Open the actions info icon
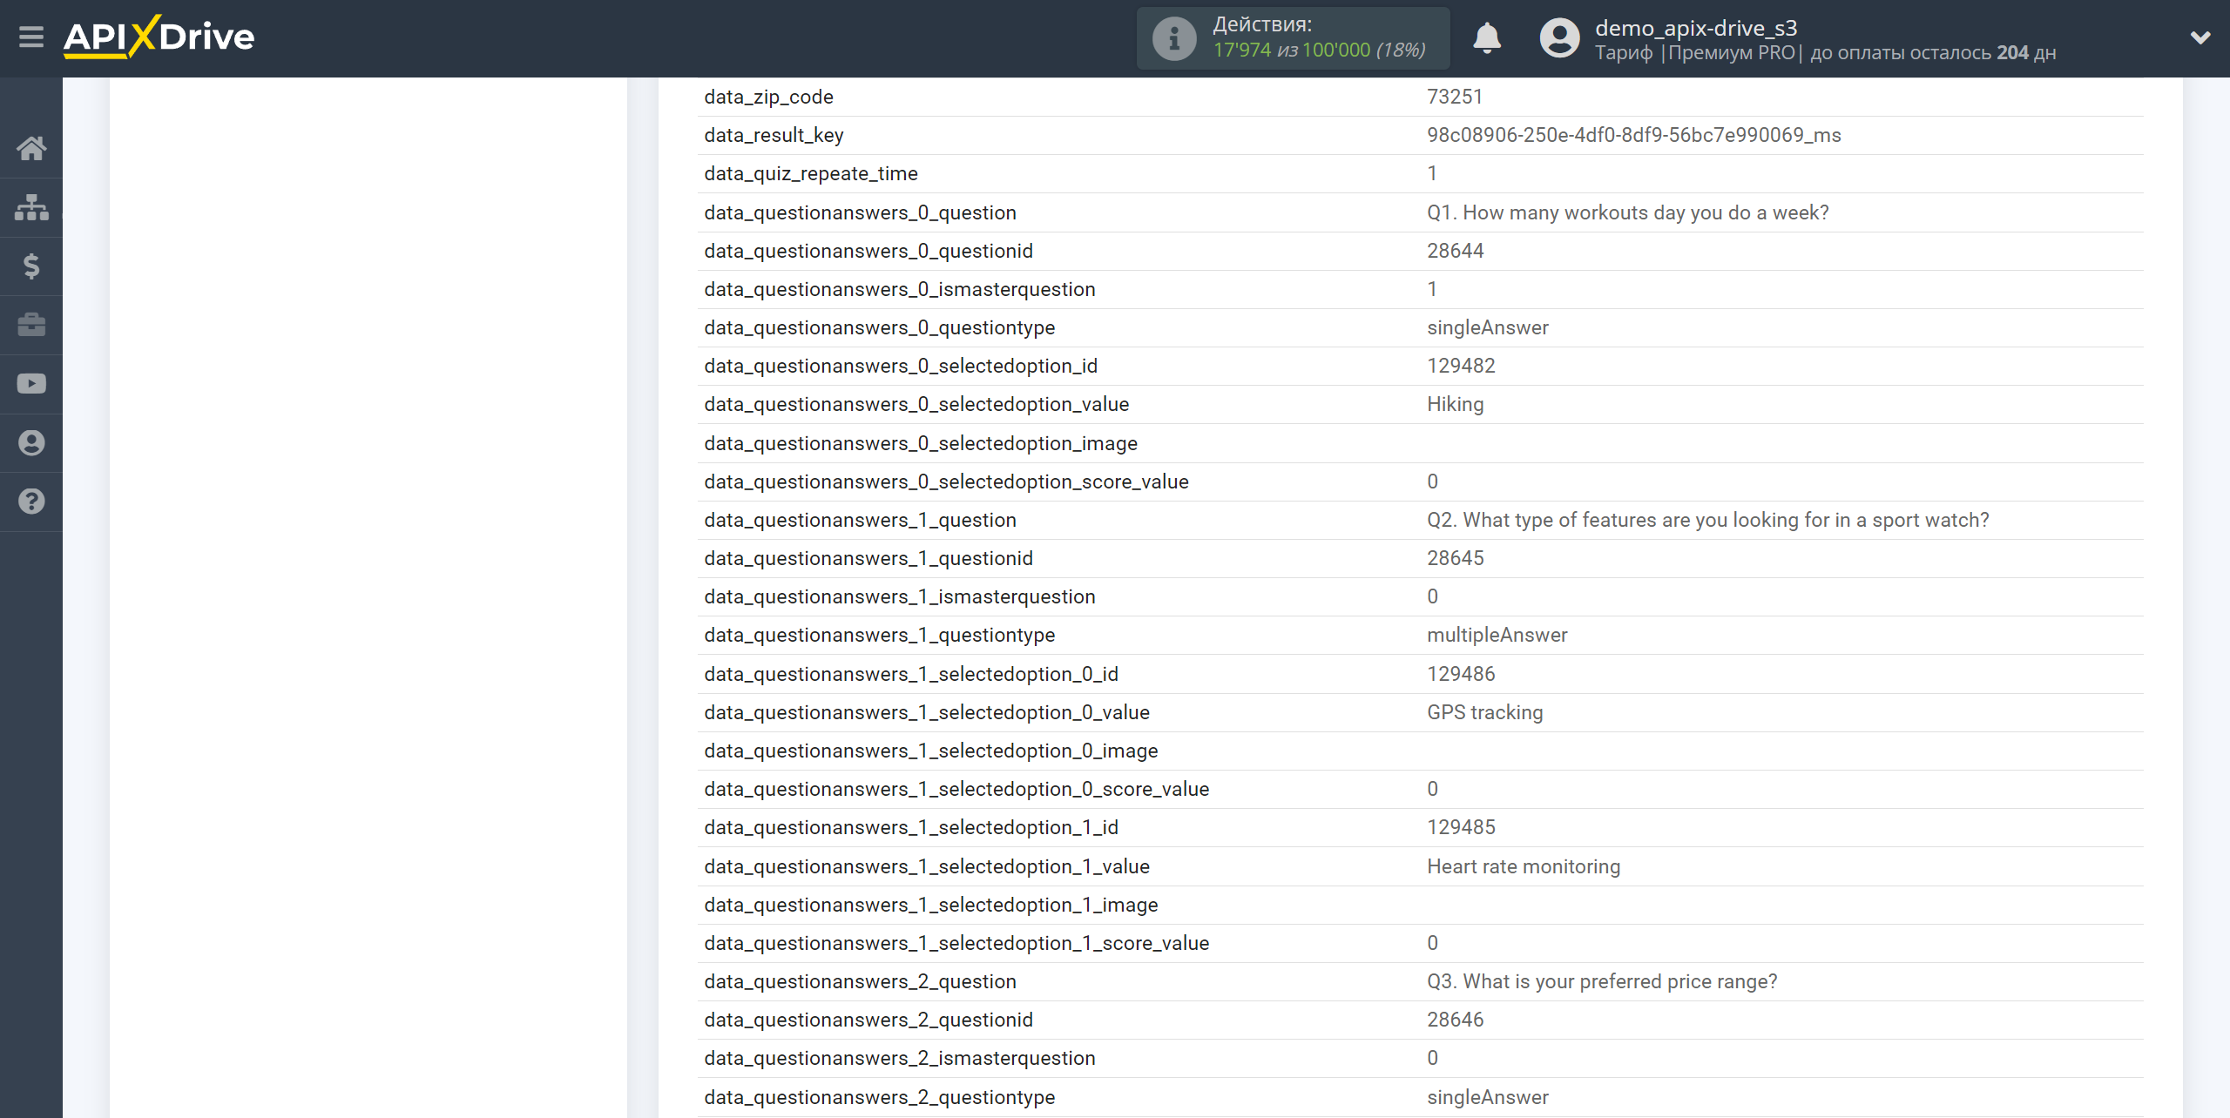Image resolution: width=2230 pixels, height=1118 pixels. pyautogui.click(x=1174, y=38)
